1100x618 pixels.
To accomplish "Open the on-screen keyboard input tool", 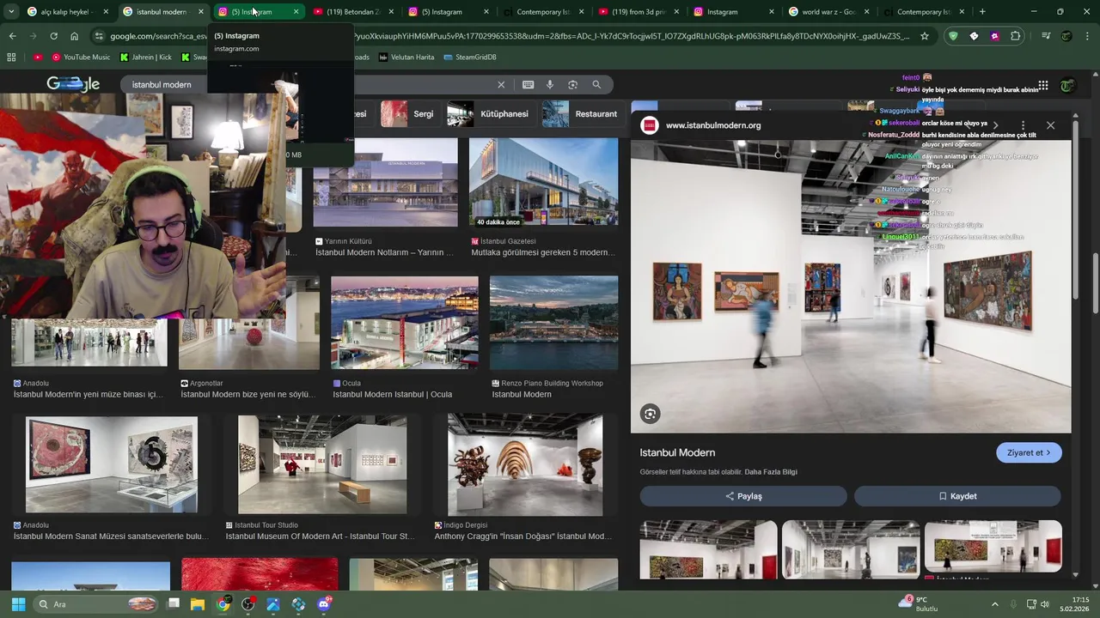I will pyautogui.click(x=528, y=85).
